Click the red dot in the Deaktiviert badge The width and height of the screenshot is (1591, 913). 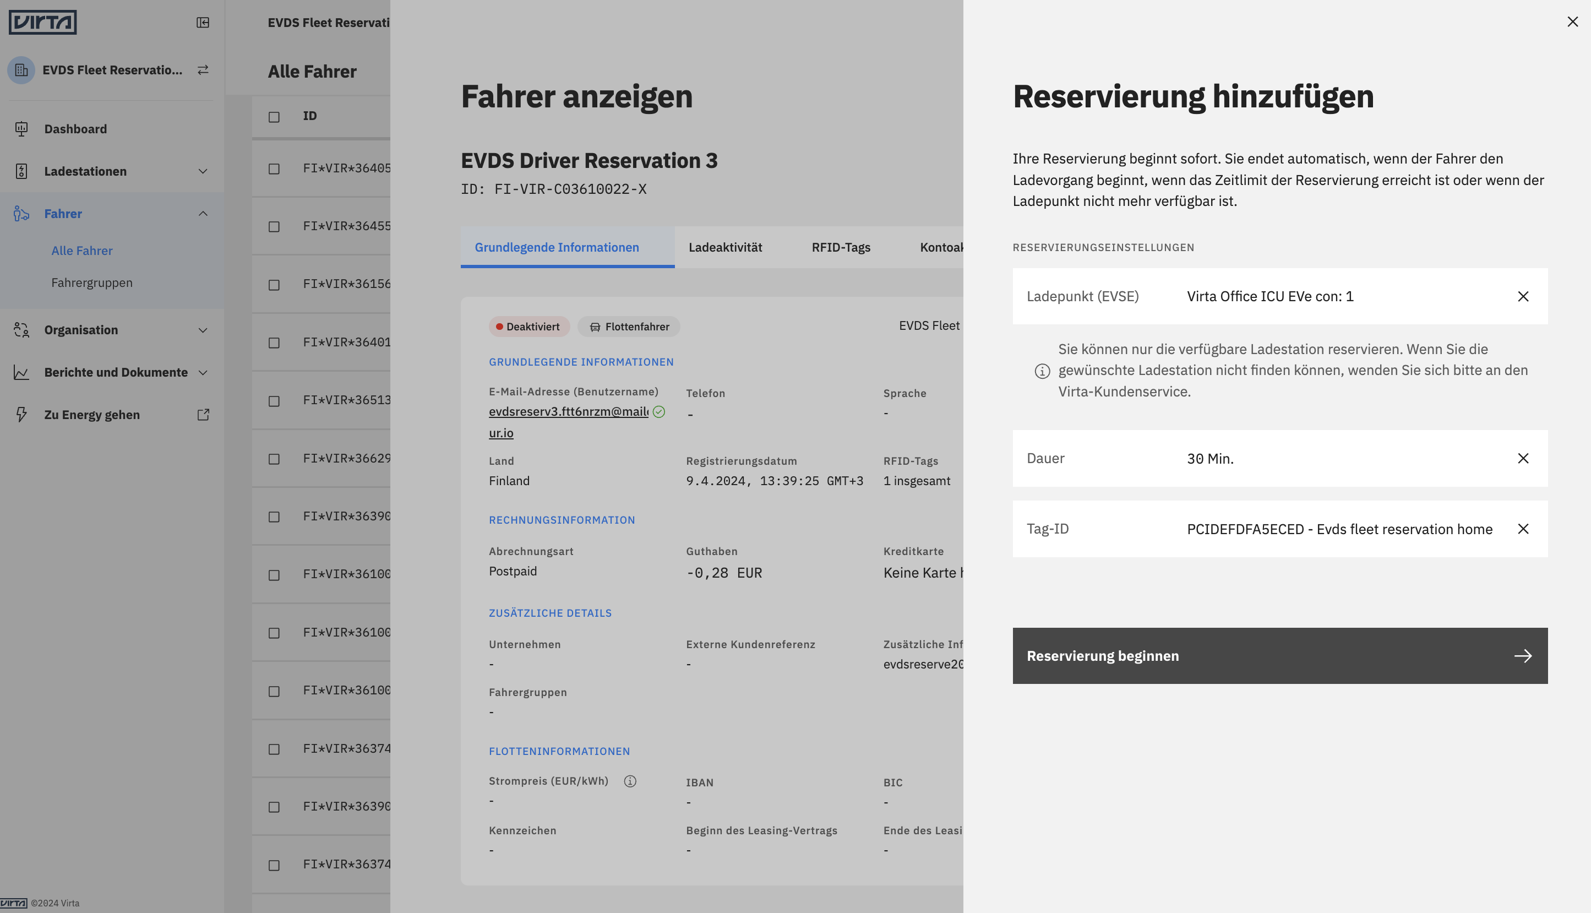(500, 327)
